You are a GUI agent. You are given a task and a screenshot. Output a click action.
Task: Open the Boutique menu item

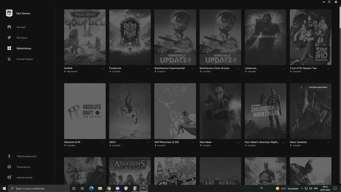click(x=22, y=38)
